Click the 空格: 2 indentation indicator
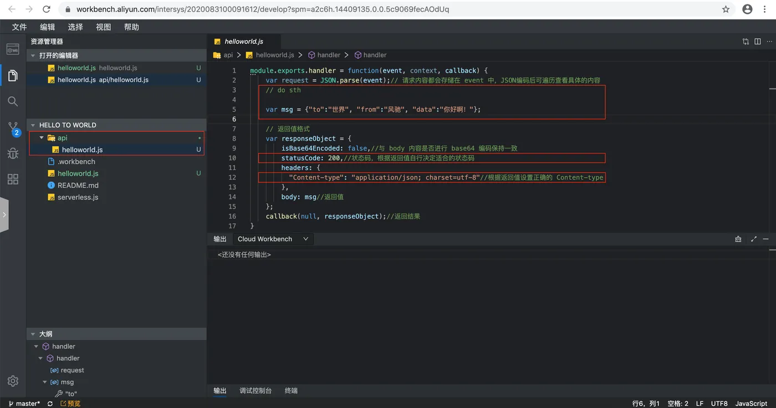This screenshot has width=776, height=408. pos(678,404)
